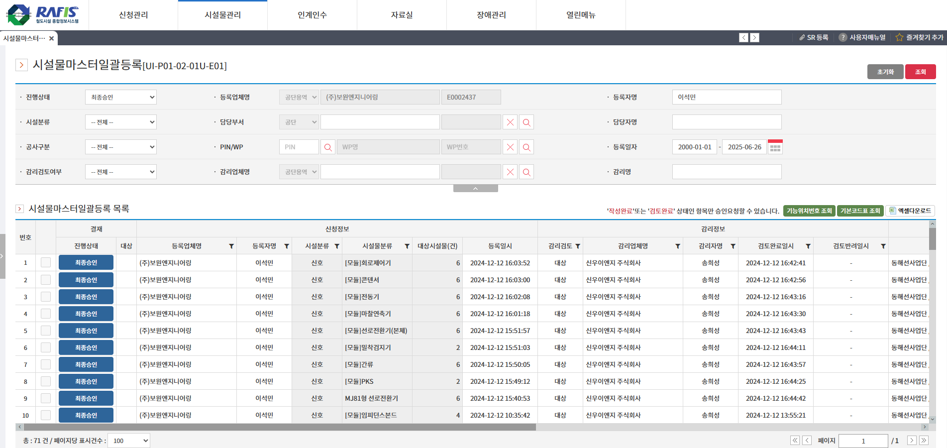Check the row 8 checkbox
947x448 pixels.
pyautogui.click(x=46, y=381)
